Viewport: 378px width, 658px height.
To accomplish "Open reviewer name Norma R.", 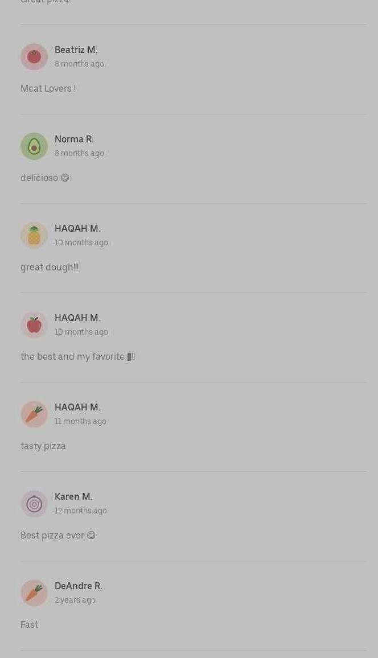I will click(74, 139).
